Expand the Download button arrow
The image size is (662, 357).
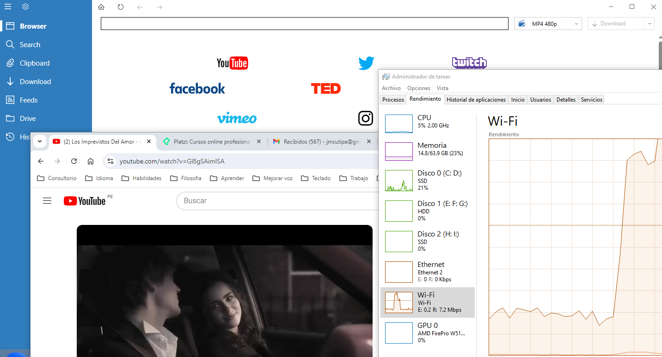[650, 24]
